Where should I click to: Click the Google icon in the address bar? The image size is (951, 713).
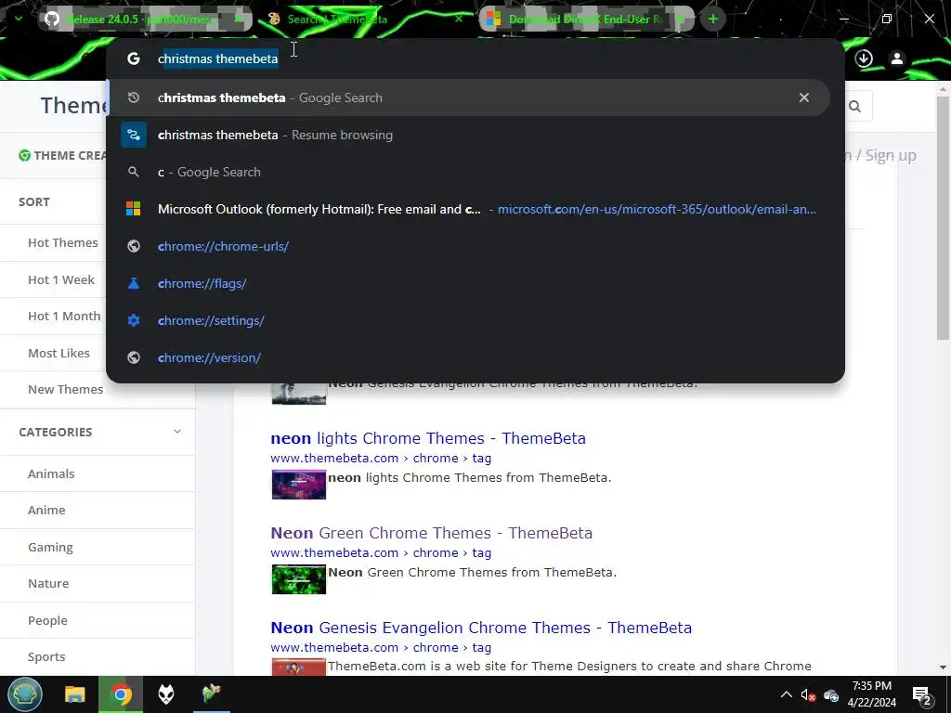click(x=134, y=58)
